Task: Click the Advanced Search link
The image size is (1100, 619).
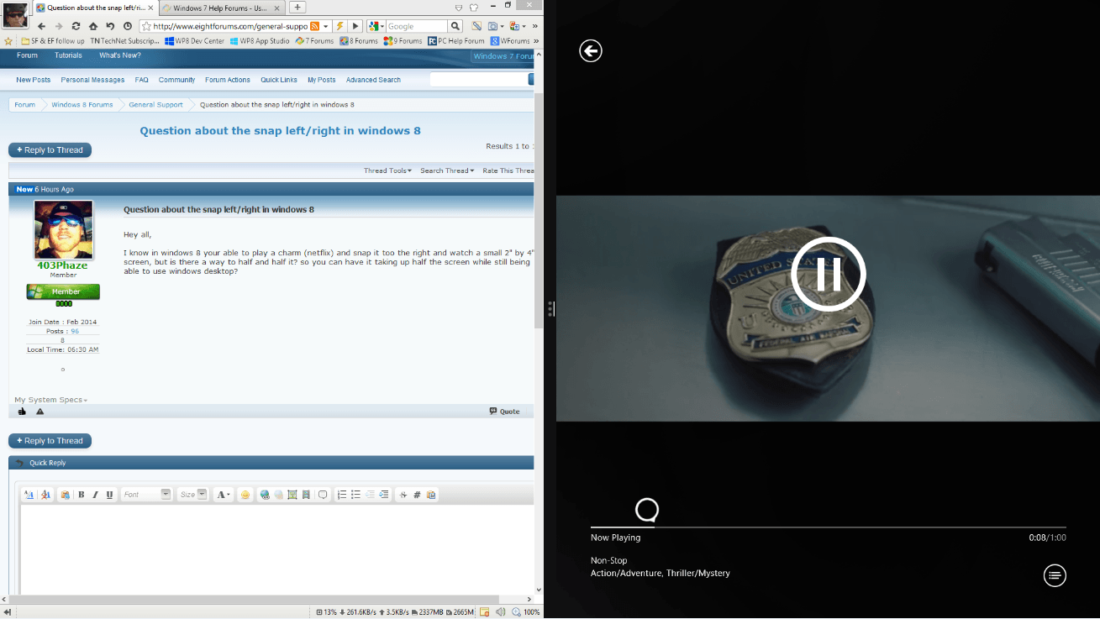Action: 373,80
